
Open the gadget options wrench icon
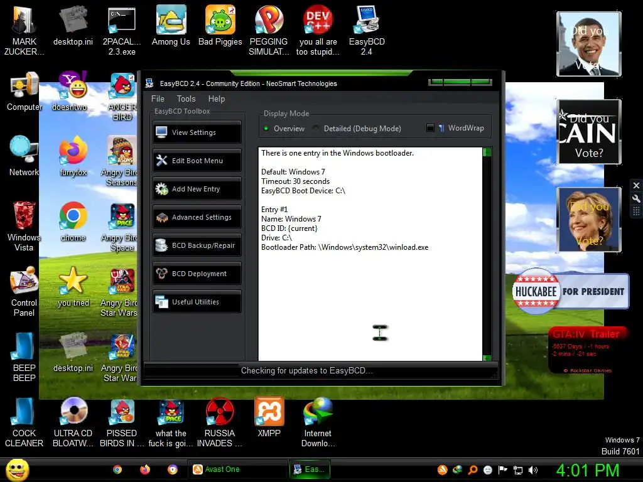click(x=636, y=199)
